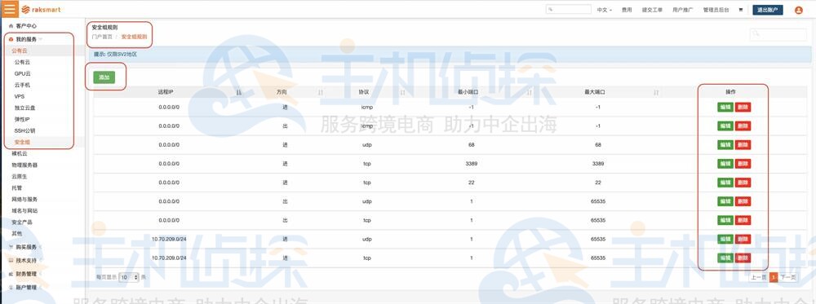The height and width of the screenshot is (304, 816).
Task: Expand the 技术支持 section
Action: [x=41, y=260]
